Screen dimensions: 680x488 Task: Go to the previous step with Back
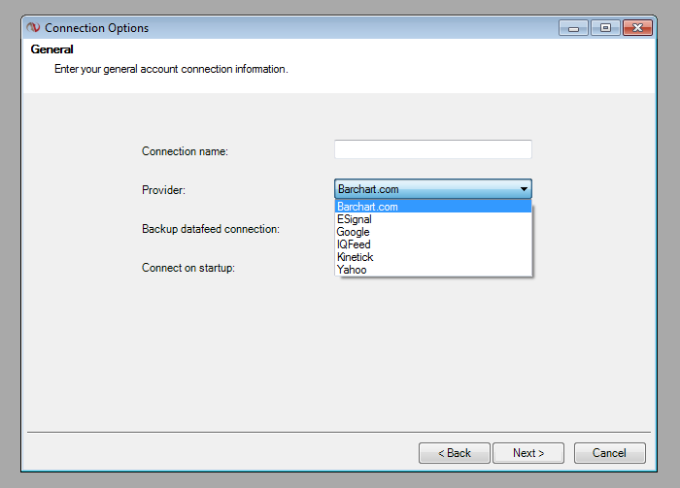(x=454, y=453)
